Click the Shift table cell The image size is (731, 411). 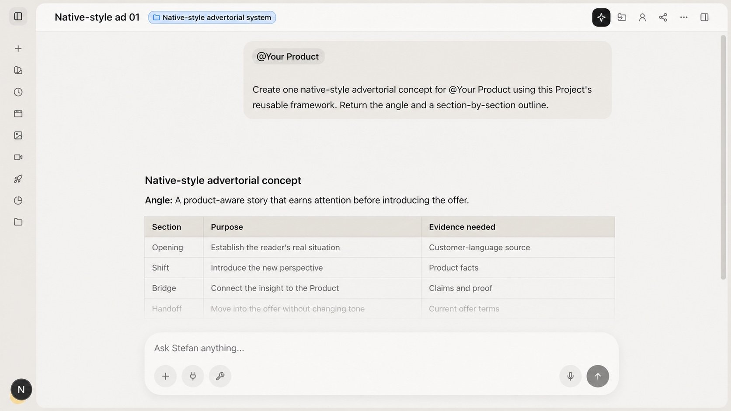pos(174,268)
